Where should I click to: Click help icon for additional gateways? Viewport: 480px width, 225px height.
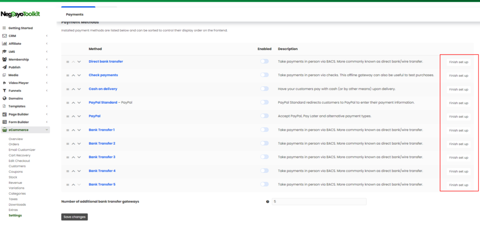(x=268, y=202)
